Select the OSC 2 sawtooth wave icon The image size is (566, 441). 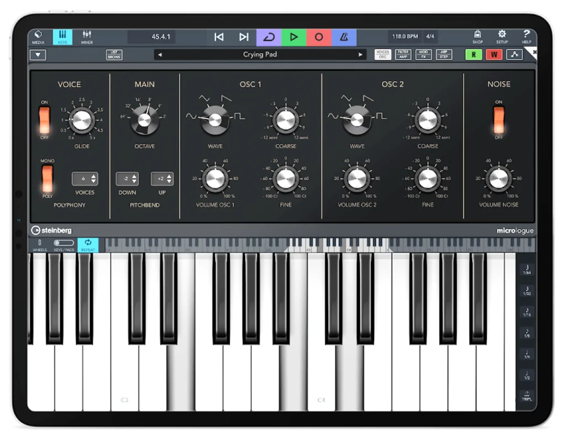(x=368, y=98)
